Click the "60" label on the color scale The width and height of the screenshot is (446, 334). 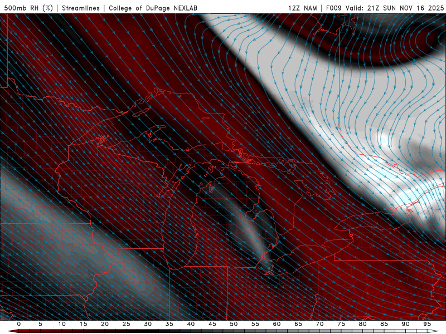point(277,324)
